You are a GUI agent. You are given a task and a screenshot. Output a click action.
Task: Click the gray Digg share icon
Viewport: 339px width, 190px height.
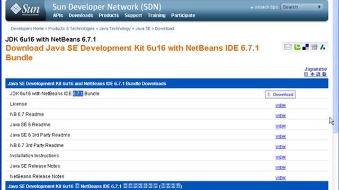314,47
